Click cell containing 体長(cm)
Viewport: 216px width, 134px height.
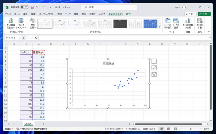click(x=26, y=52)
